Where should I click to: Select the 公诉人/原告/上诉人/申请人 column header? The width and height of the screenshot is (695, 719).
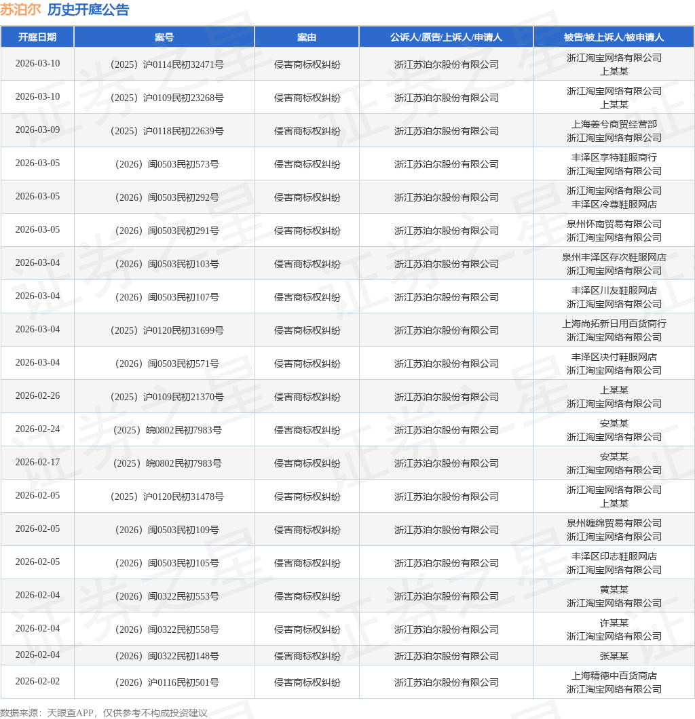click(447, 37)
